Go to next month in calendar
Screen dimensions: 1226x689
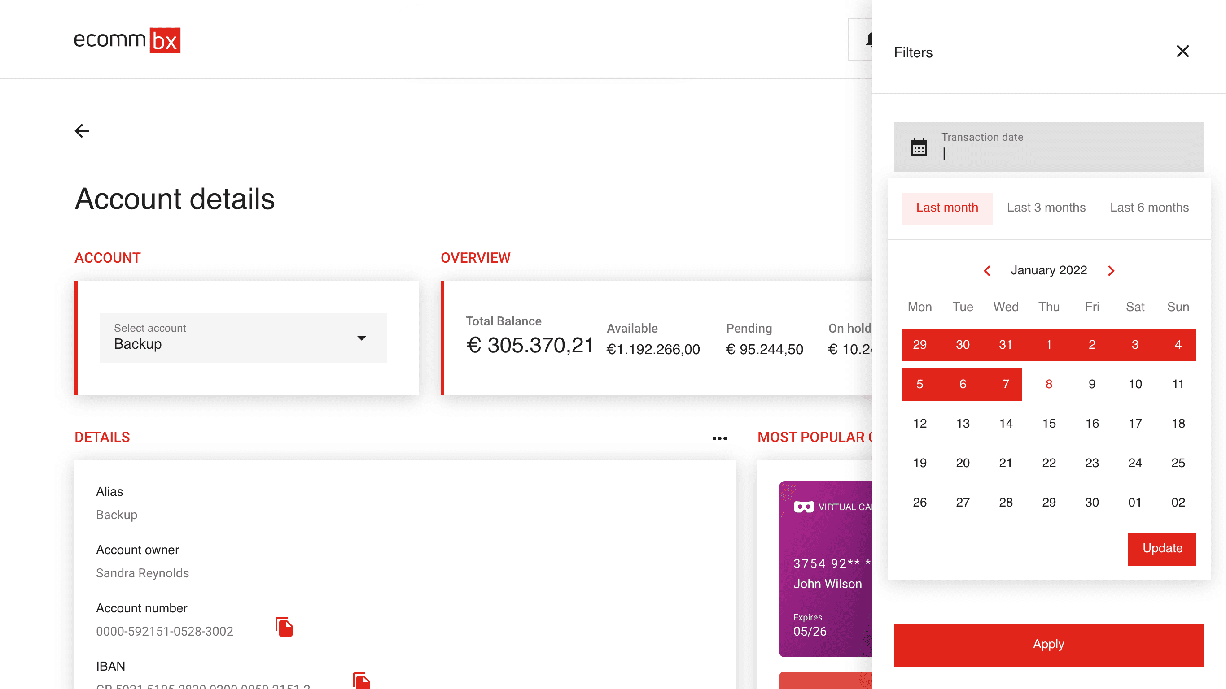point(1111,271)
